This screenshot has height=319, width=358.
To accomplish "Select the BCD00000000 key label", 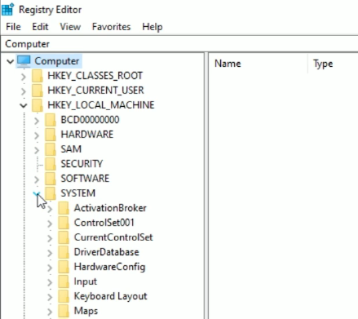I will [90, 120].
